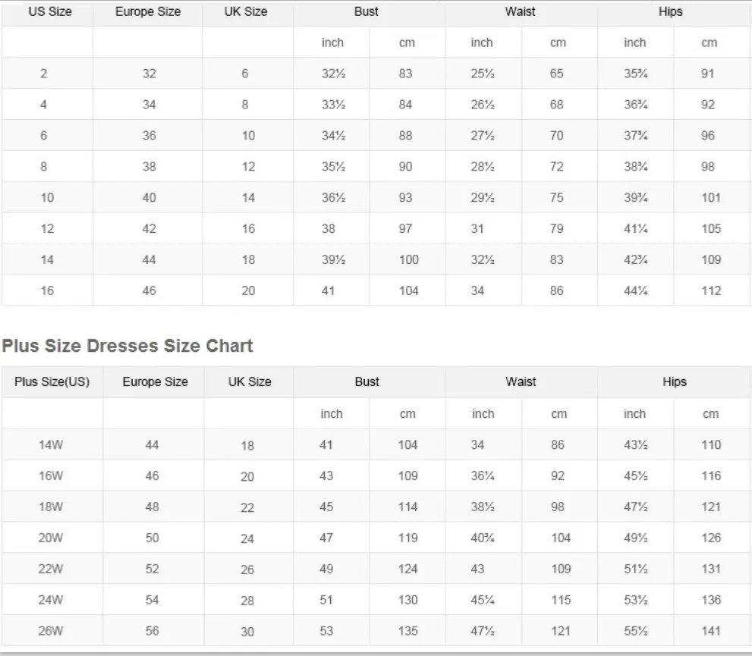Image resolution: width=752 pixels, height=656 pixels.
Task: Click the 'US Size' column header
Action: coord(49,12)
